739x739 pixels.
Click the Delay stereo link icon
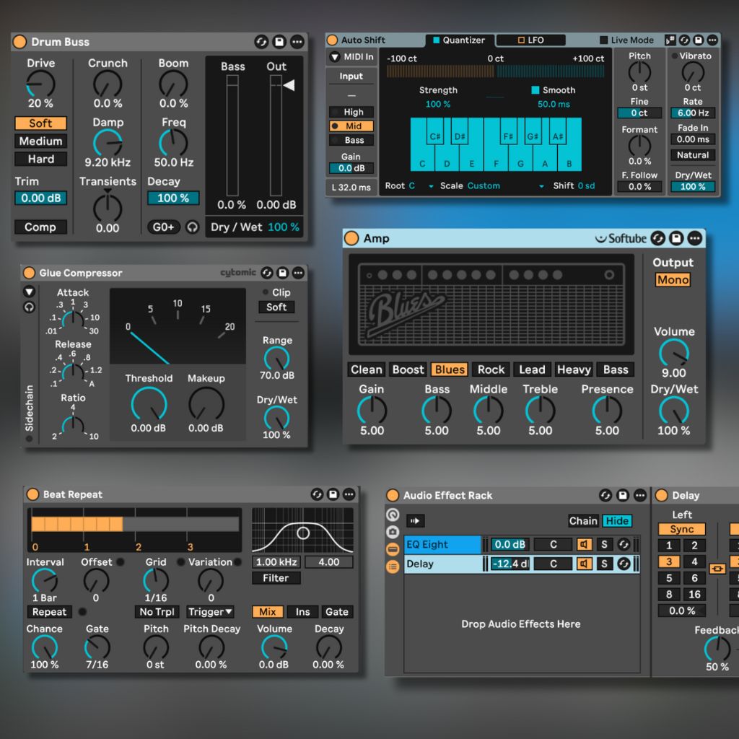click(716, 569)
